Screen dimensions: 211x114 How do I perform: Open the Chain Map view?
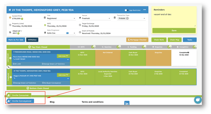[175, 40]
